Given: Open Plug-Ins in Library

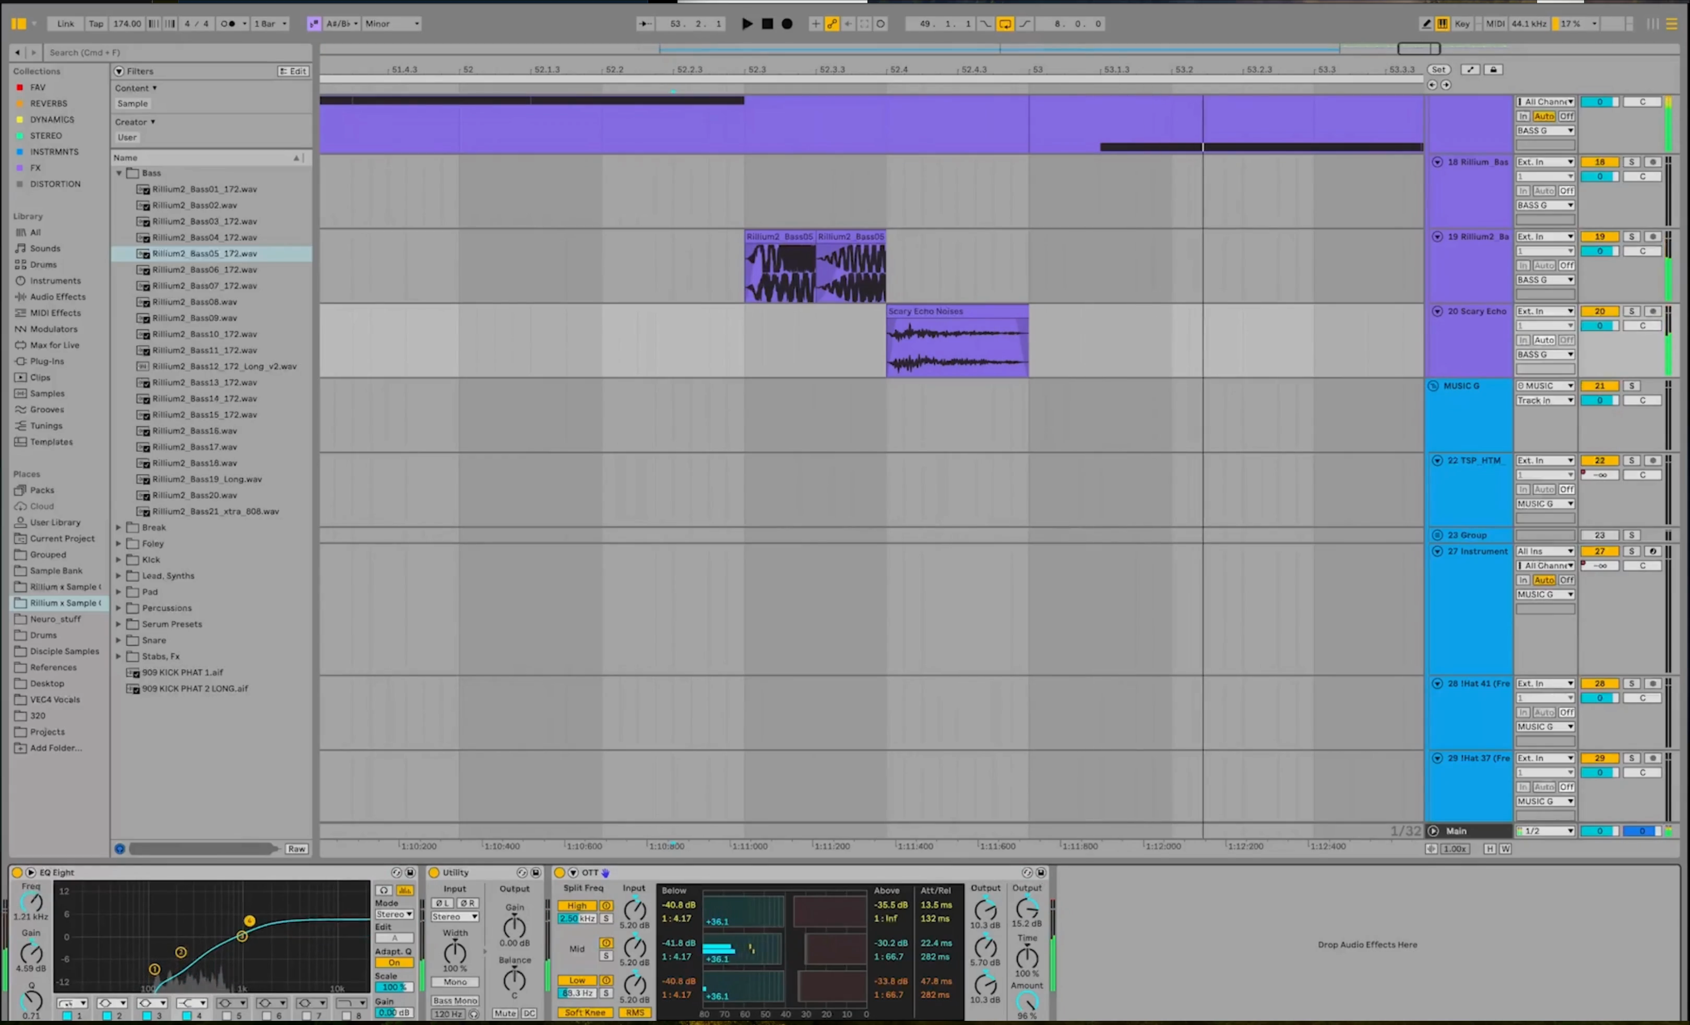Looking at the screenshot, I should click(46, 361).
